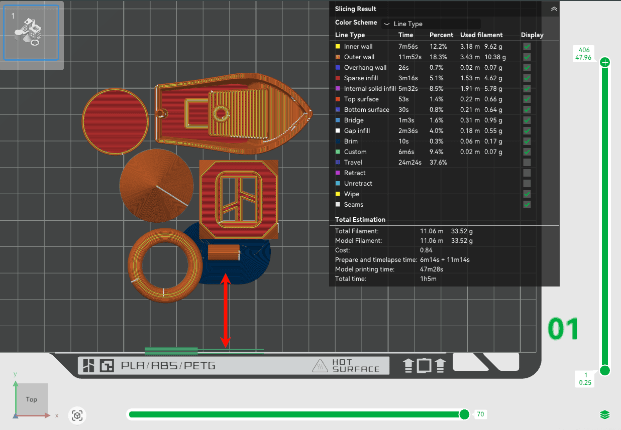Click the Outer wall color swatch
This screenshot has height=430, width=621.
[338, 57]
